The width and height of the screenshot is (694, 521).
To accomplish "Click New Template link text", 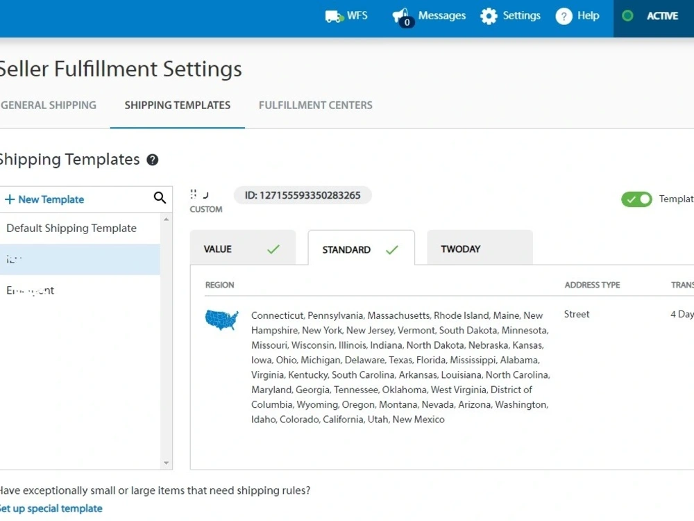I will 51,199.
